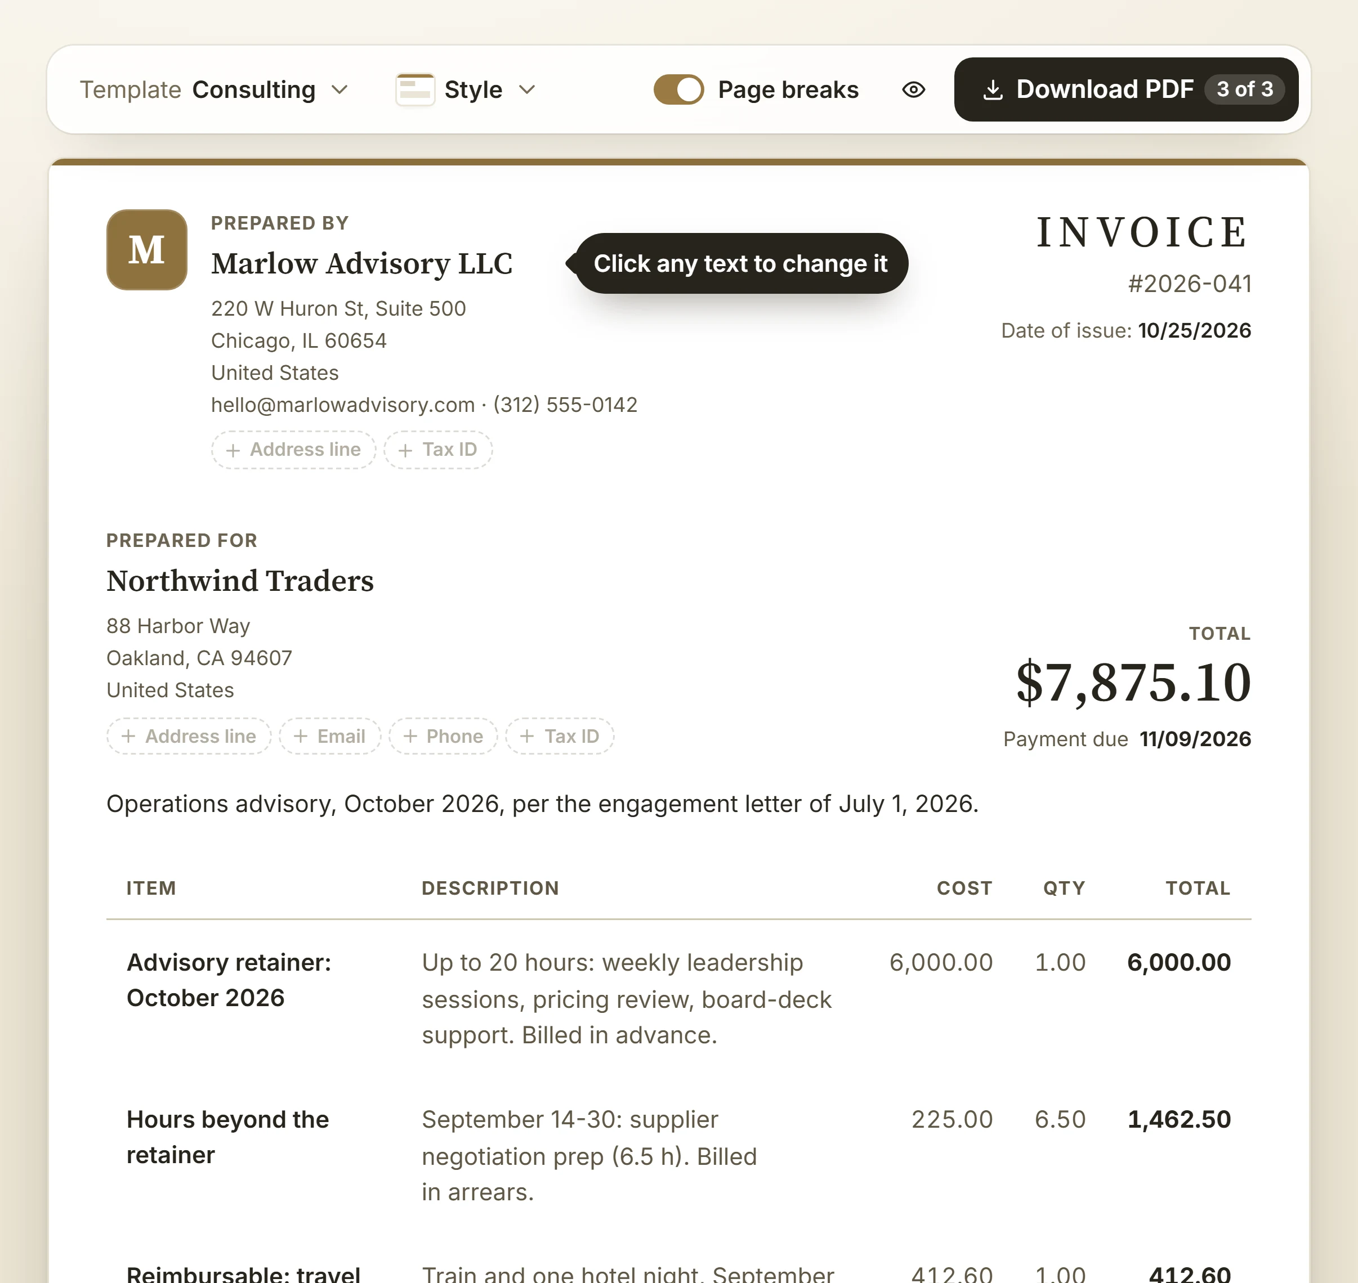
Task: Toggle the Page breaks switch
Action: click(x=678, y=89)
